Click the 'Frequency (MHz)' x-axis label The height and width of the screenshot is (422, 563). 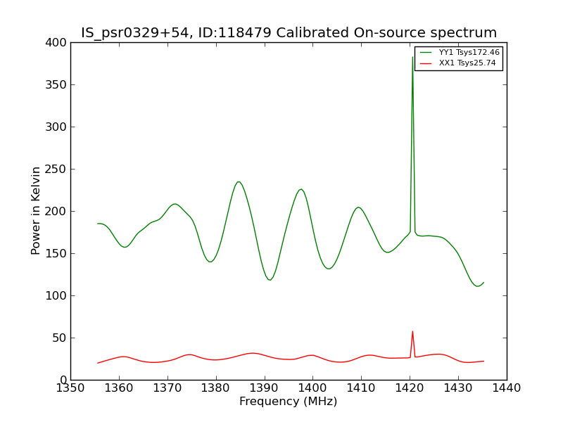click(x=289, y=401)
